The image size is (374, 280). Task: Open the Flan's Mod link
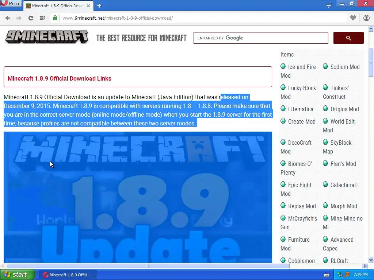343,164
